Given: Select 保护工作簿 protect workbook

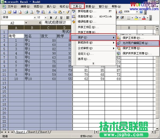Looking at the screenshot, I should pyautogui.click(x=138, y=48).
